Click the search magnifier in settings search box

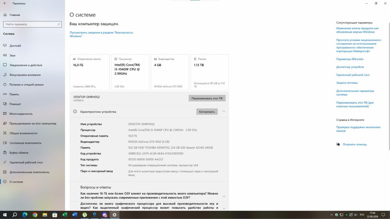click(59, 24)
